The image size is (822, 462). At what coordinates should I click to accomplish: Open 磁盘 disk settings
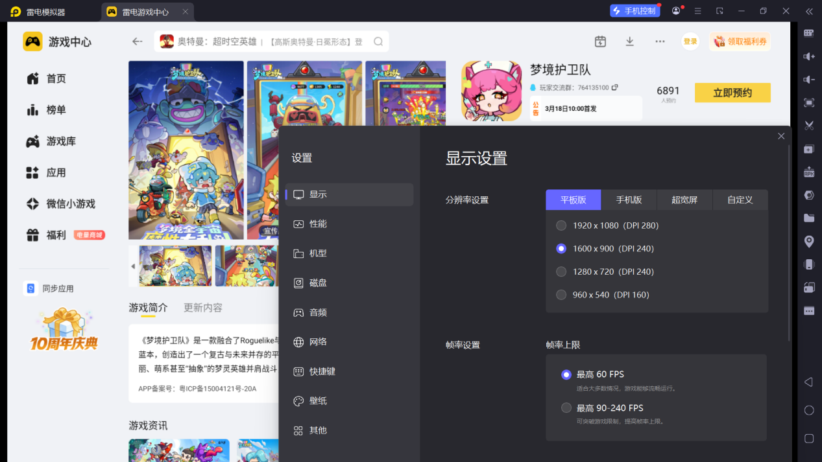(322, 283)
